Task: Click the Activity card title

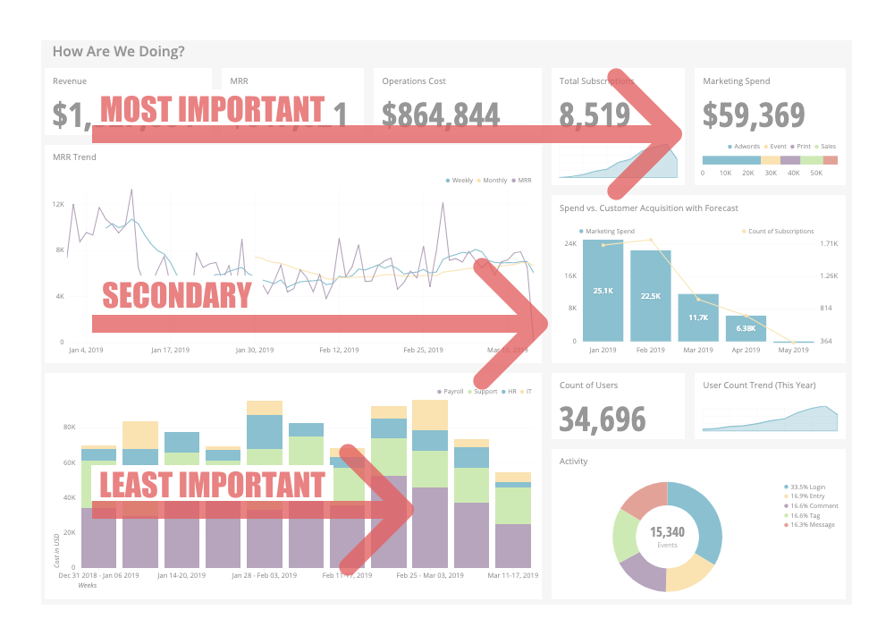Action: click(x=573, y=461)
